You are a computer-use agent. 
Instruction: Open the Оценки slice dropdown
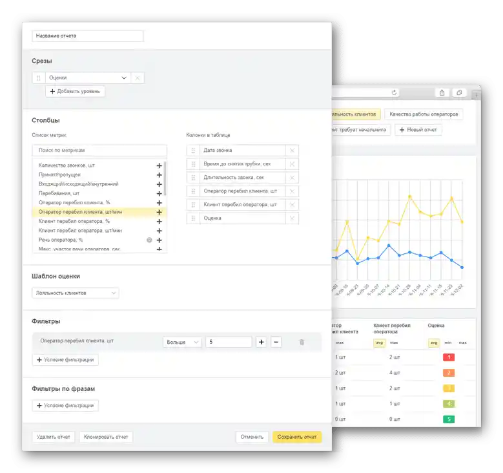click(88, 78)
